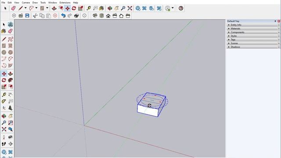Screen dimensions: 281x158
Task: Select the Freehand drawing tool
Action: tap(11, 39)
